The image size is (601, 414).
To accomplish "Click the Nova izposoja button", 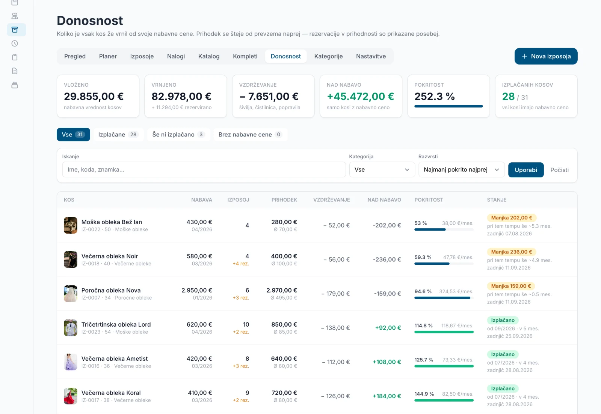I will (x=546, y=56).
